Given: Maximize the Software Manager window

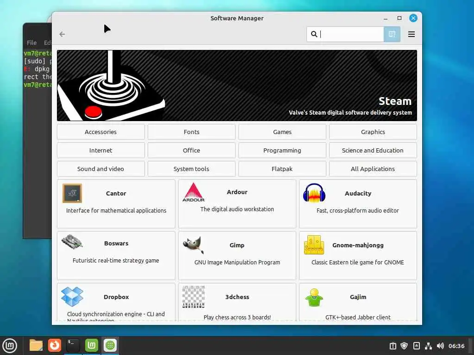Looking at the screenshot, I should point(399,18).
